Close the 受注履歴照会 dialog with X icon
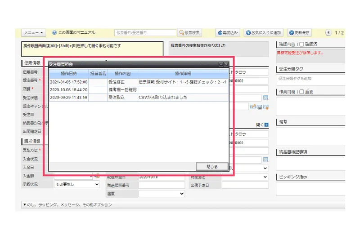Screen dimensions: 360x240 click(226, 64)
